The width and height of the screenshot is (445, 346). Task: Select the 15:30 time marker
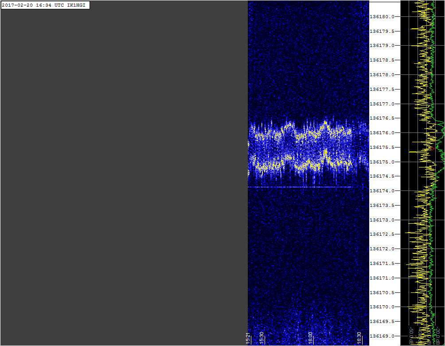262,338
